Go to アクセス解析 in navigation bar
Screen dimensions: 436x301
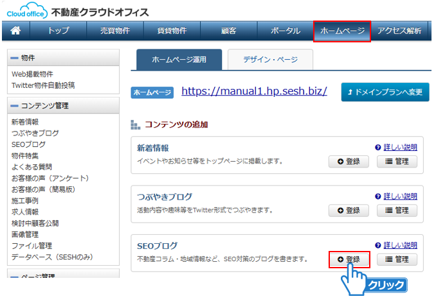click(399, 31)
